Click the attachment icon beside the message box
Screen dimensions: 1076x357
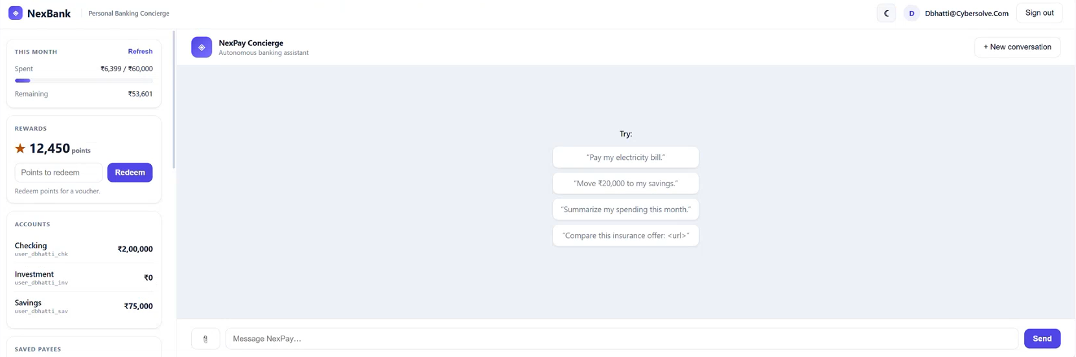(x=205, y=338)
